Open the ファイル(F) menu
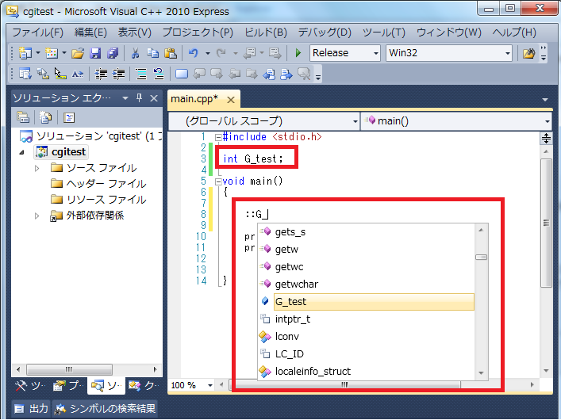This screenshot has width=561, height=420. click(37, 32)
